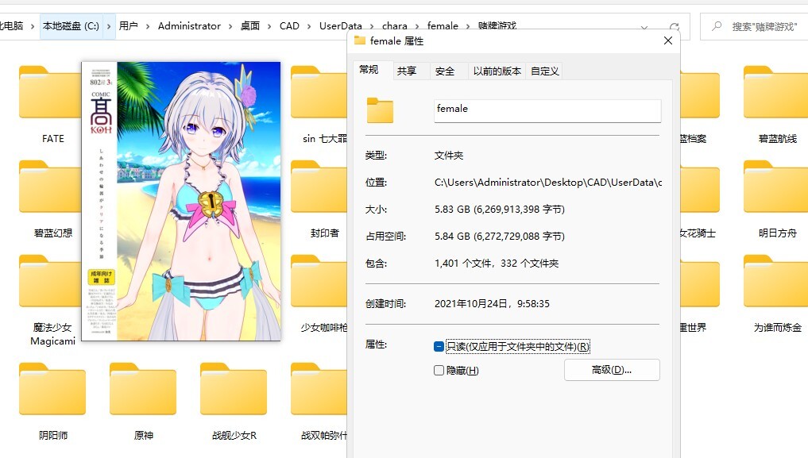808x458 pixels.
Task: Open the 魔法少女 Magicami folder
Action: 52,301
